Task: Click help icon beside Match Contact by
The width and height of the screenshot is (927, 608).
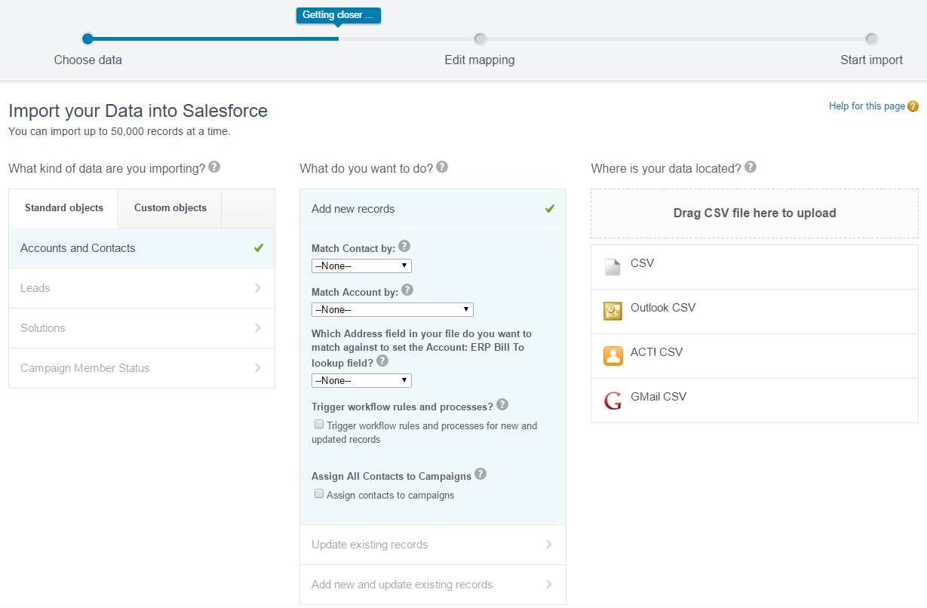Action: click(x=404, y=246)
